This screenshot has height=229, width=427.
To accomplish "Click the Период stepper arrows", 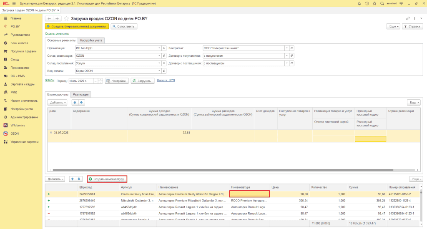I will click(x=100, y=81).
